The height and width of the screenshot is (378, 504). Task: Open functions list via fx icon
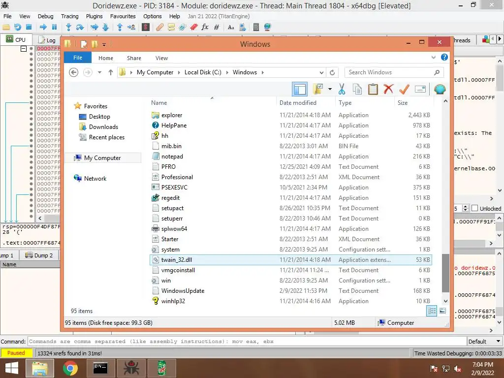point(205,28)
